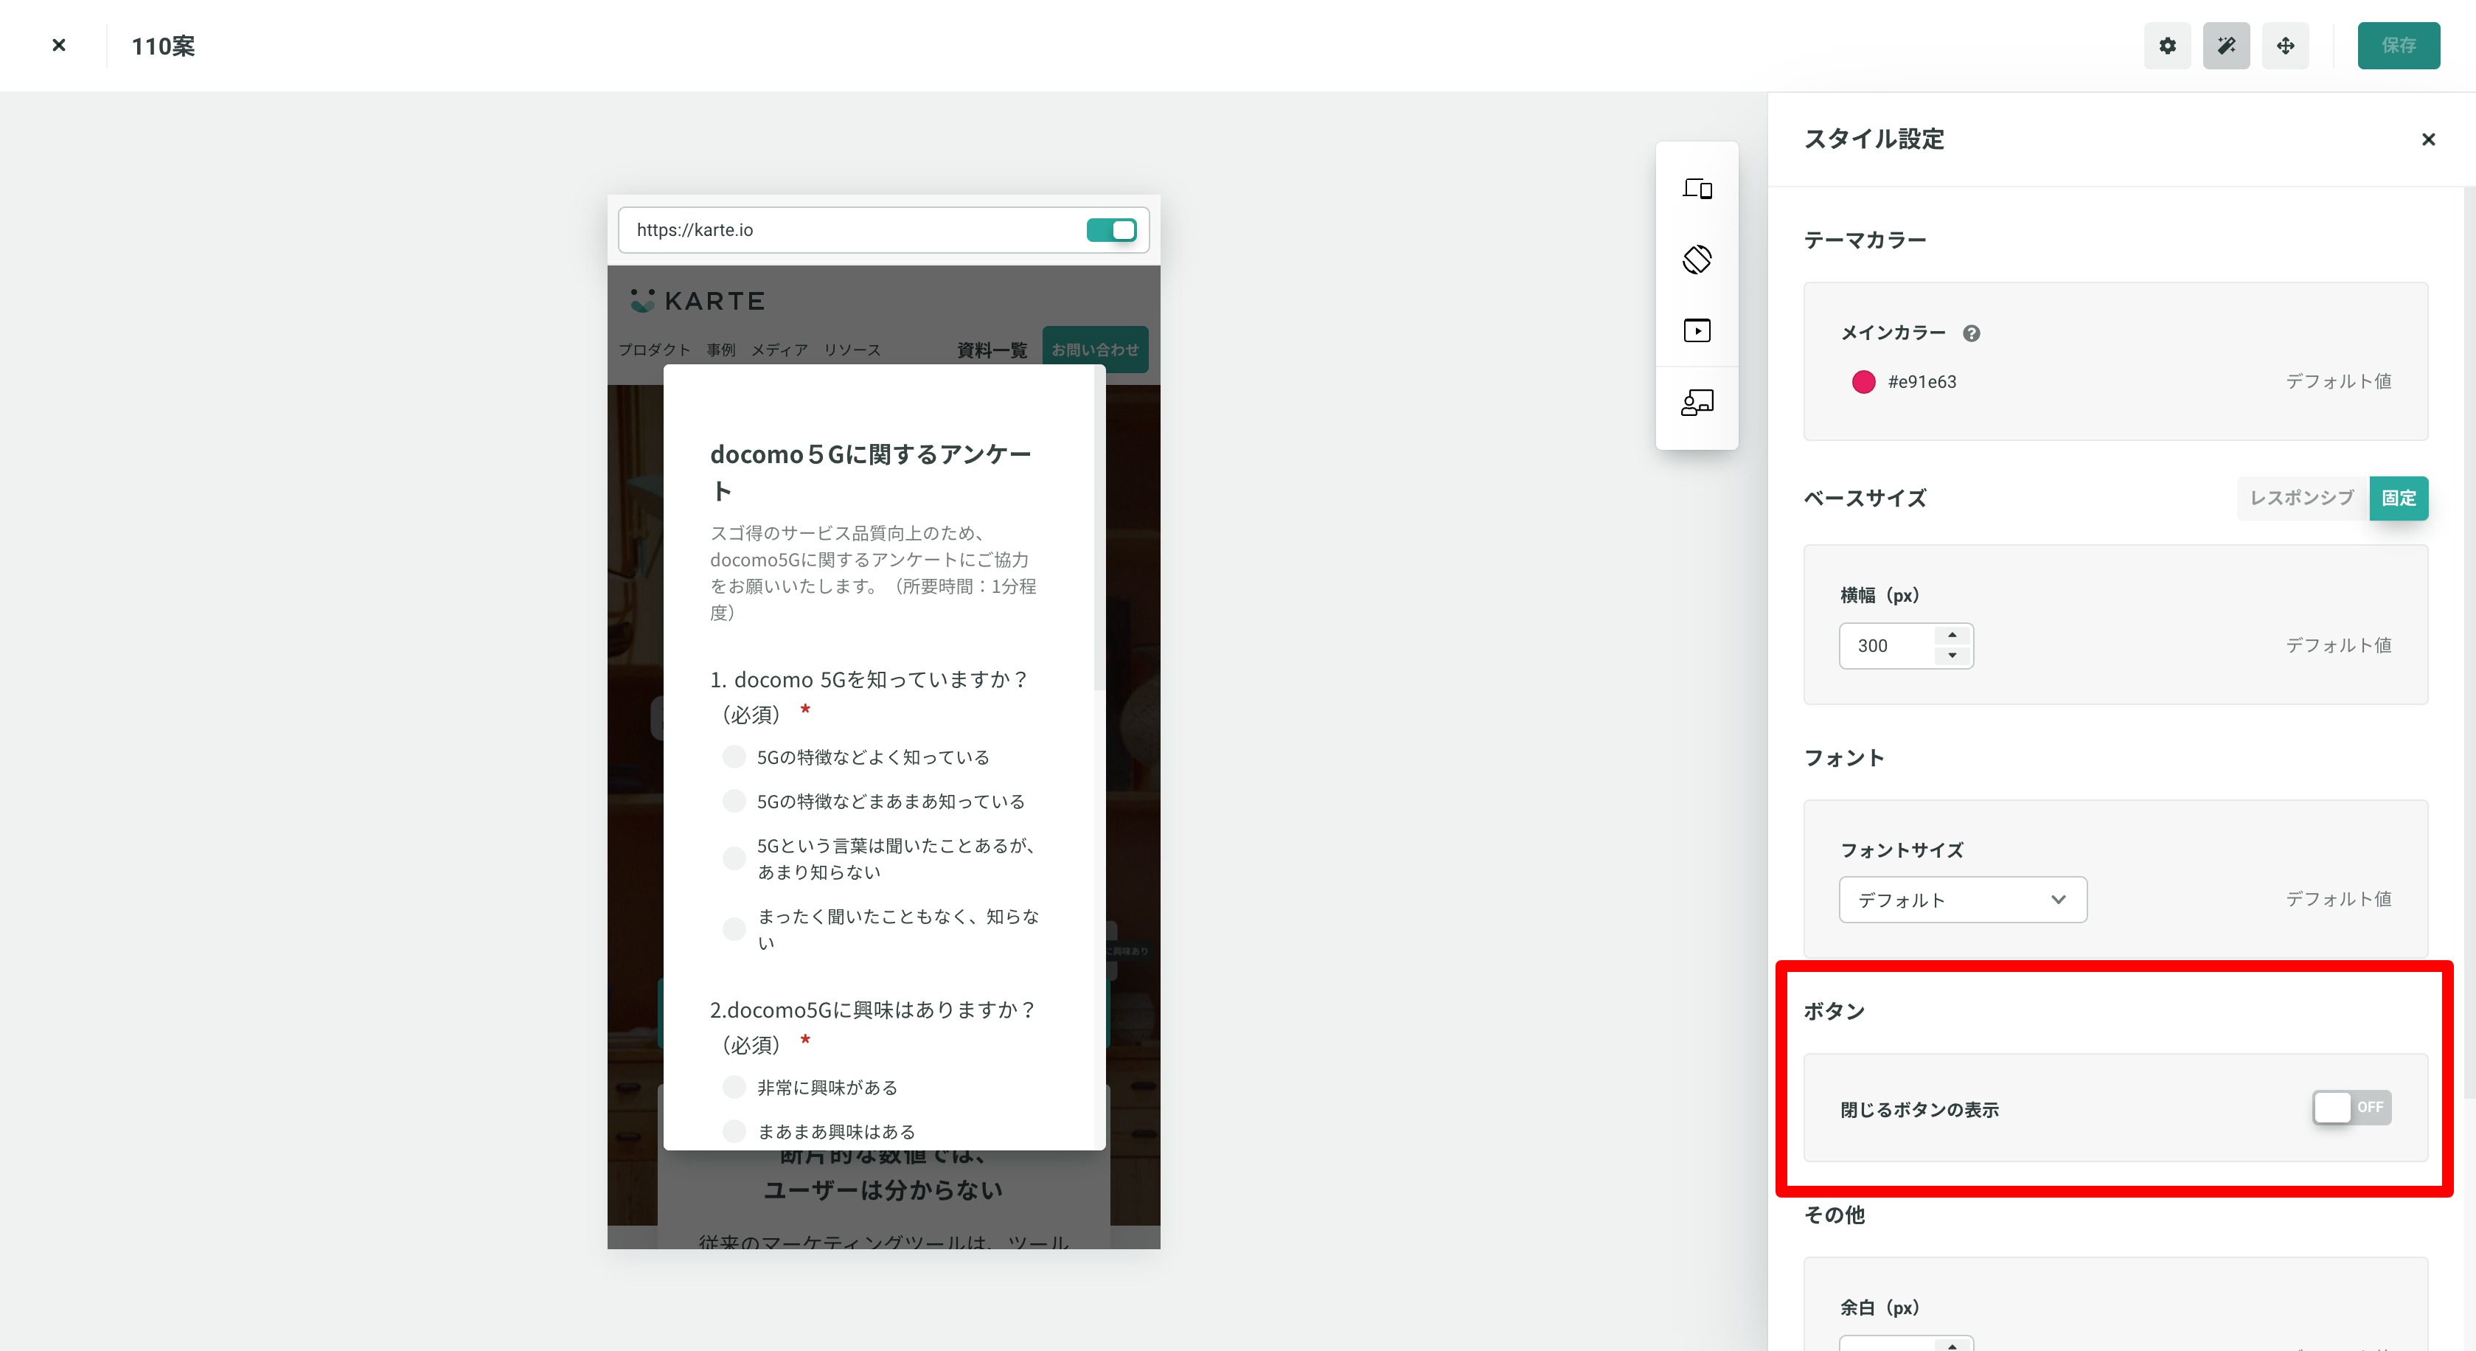Switch device preview with monitor-phone icon

(1697, 189)
